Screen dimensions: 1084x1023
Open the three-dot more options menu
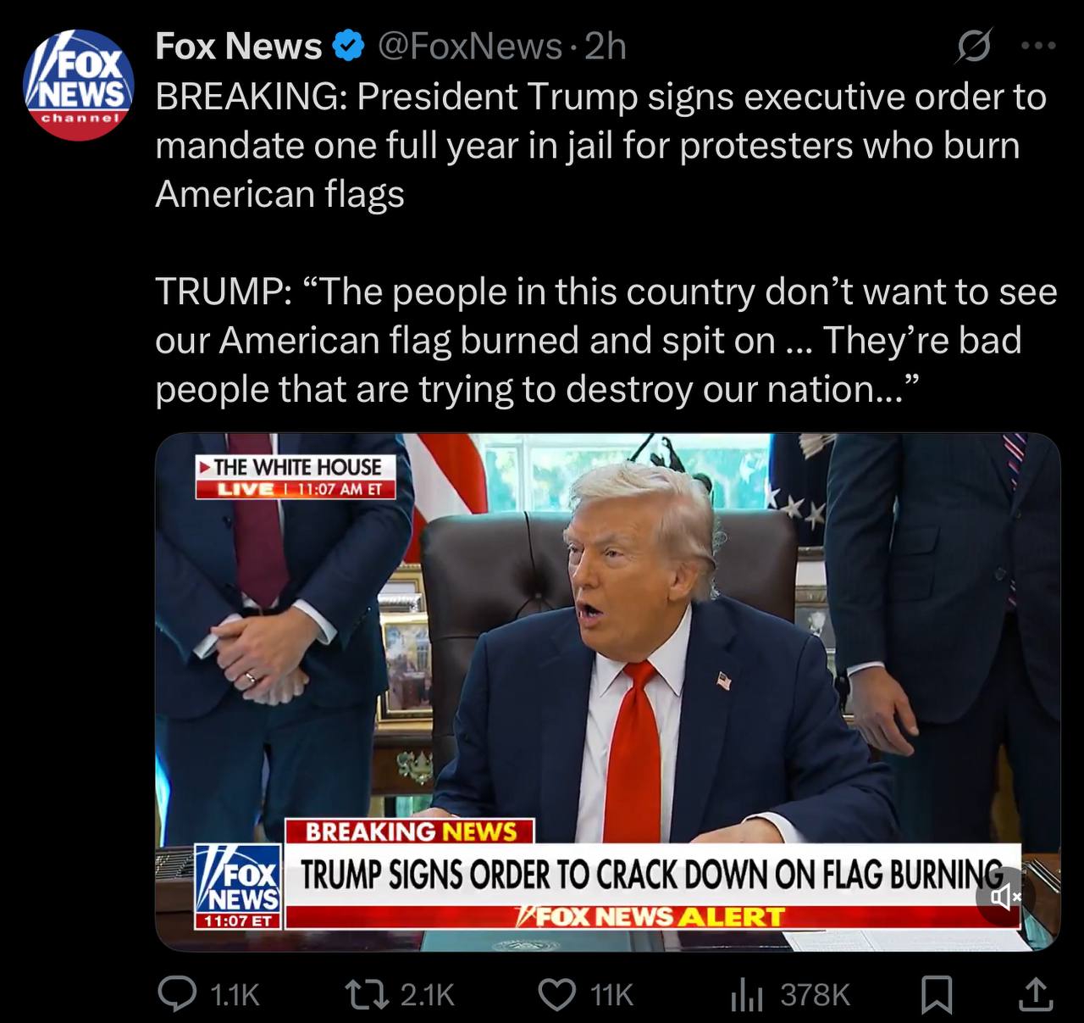tap(1039, 47)
